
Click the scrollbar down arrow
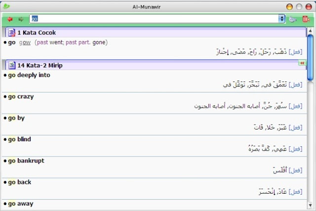(x=310, y=206)
